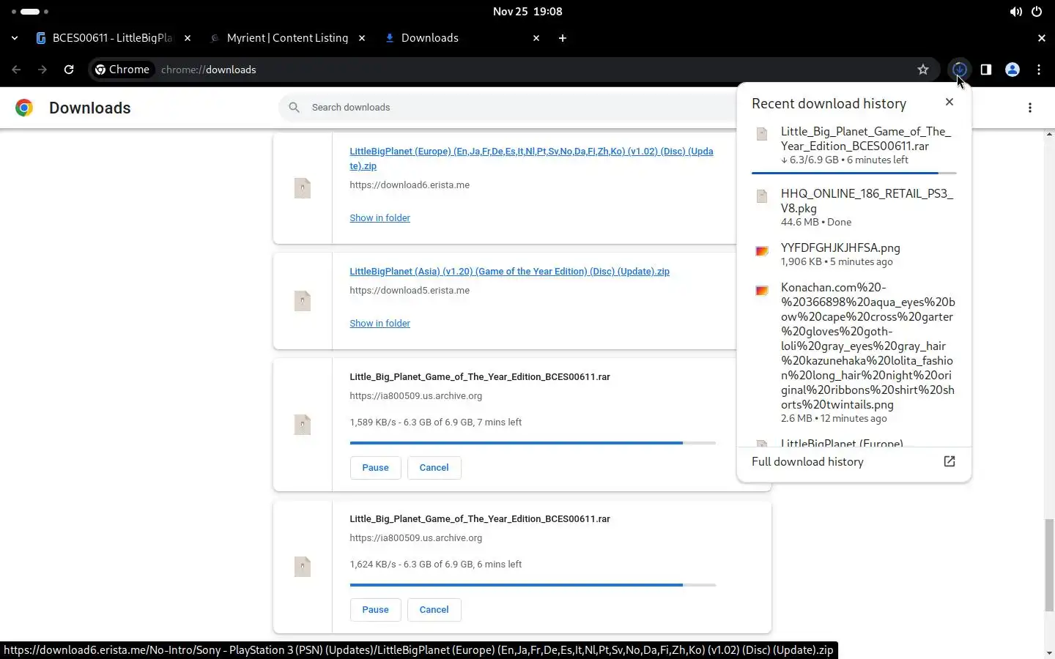Click the Chrome logo beside Downloads title
Viewport: 1055px width, 659px height.
click(x=24, y=108)
